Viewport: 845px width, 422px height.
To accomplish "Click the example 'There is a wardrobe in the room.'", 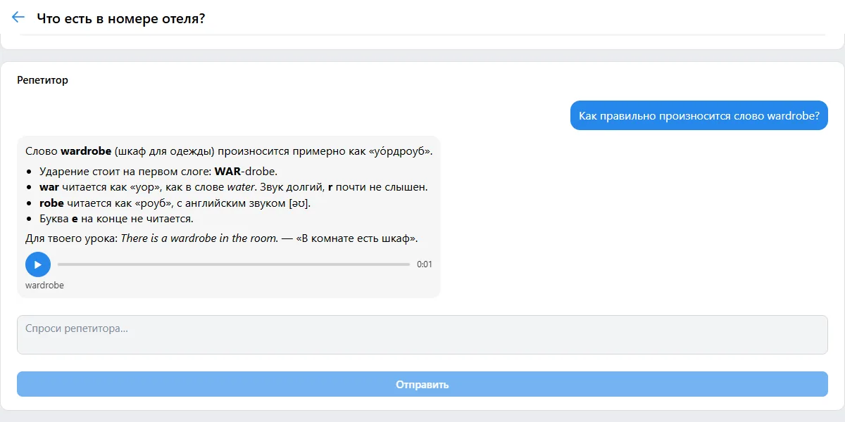I will [x=199, y=238].
